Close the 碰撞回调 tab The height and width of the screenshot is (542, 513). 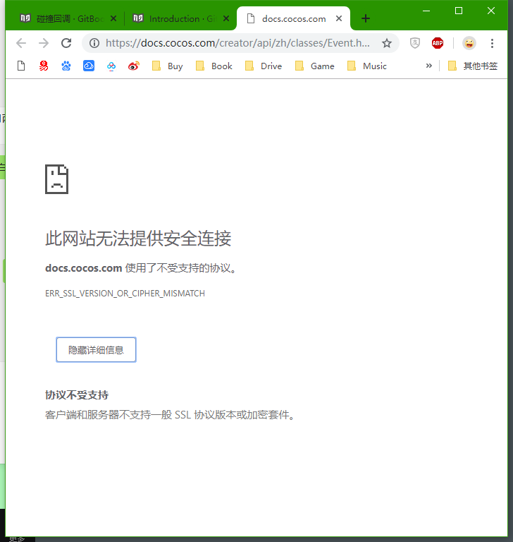pos(113,18)
